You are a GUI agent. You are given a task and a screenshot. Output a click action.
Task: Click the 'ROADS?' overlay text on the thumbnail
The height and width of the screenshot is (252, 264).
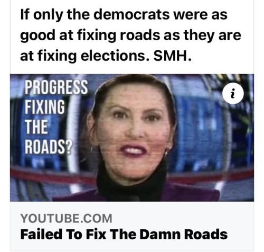coord(49,147)
